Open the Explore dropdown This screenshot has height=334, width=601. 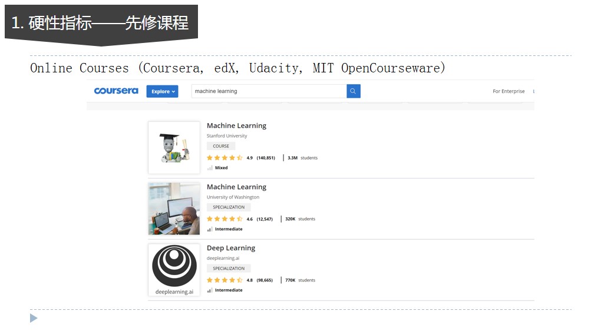(x=162, y=91)
